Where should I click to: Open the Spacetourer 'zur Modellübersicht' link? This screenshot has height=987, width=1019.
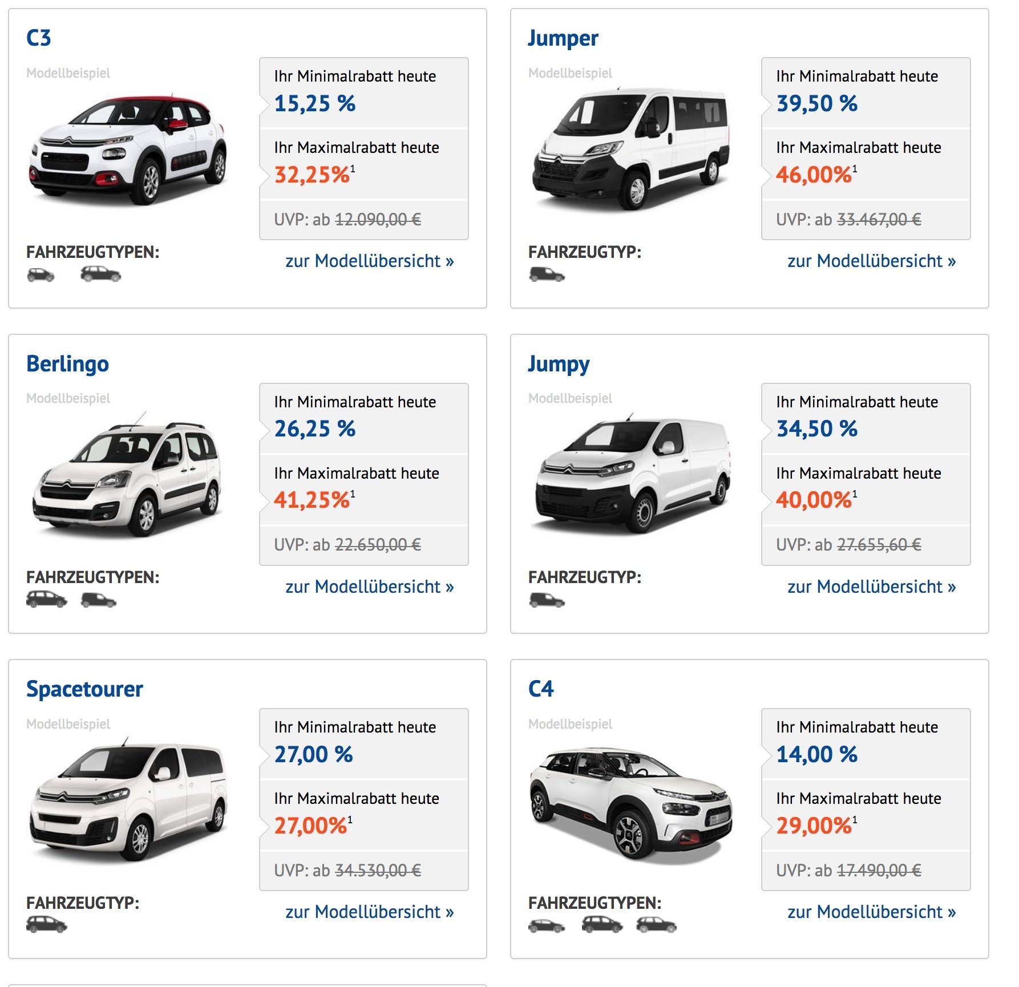tap(370, 912)
